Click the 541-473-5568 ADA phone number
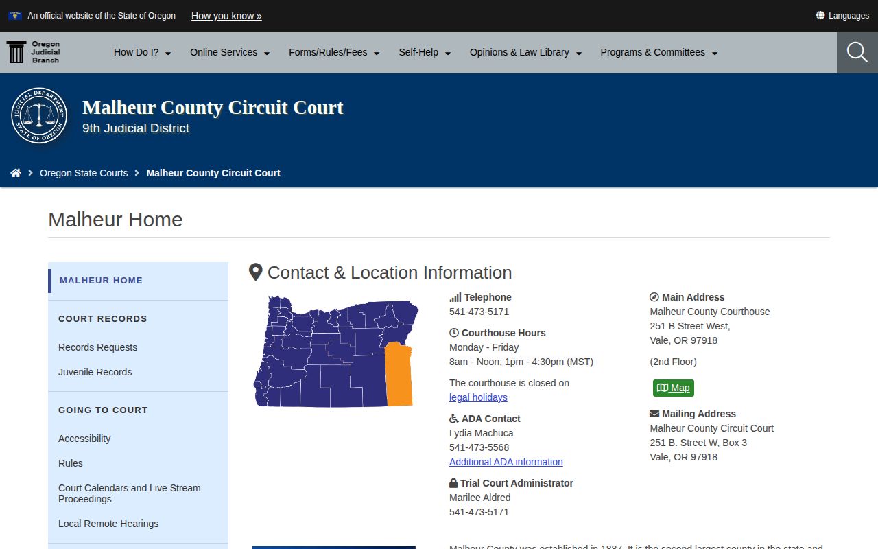This screenshot has width=878, height=549. pos(479,447)
